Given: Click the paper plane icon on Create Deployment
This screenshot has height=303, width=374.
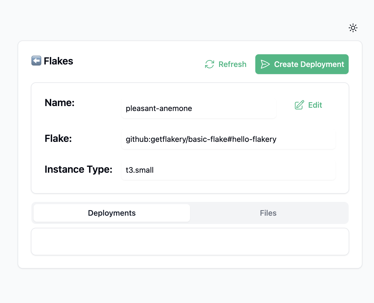Looking at the screenshot, I should click(x=265, y=64).
